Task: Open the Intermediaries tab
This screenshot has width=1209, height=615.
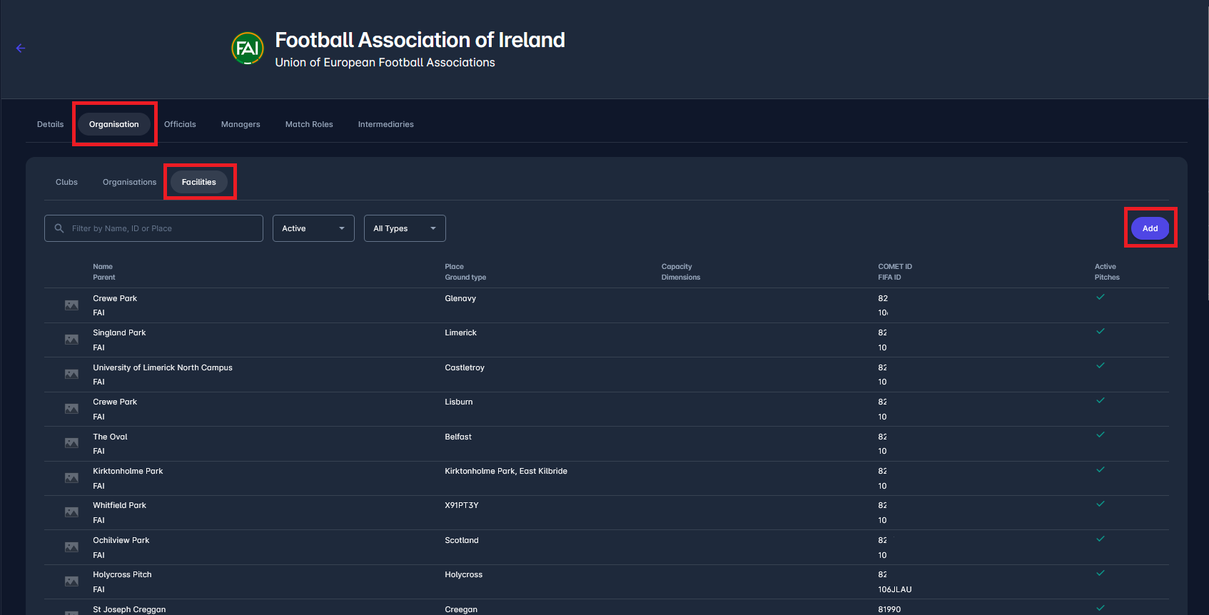Action: coord(385,124)
